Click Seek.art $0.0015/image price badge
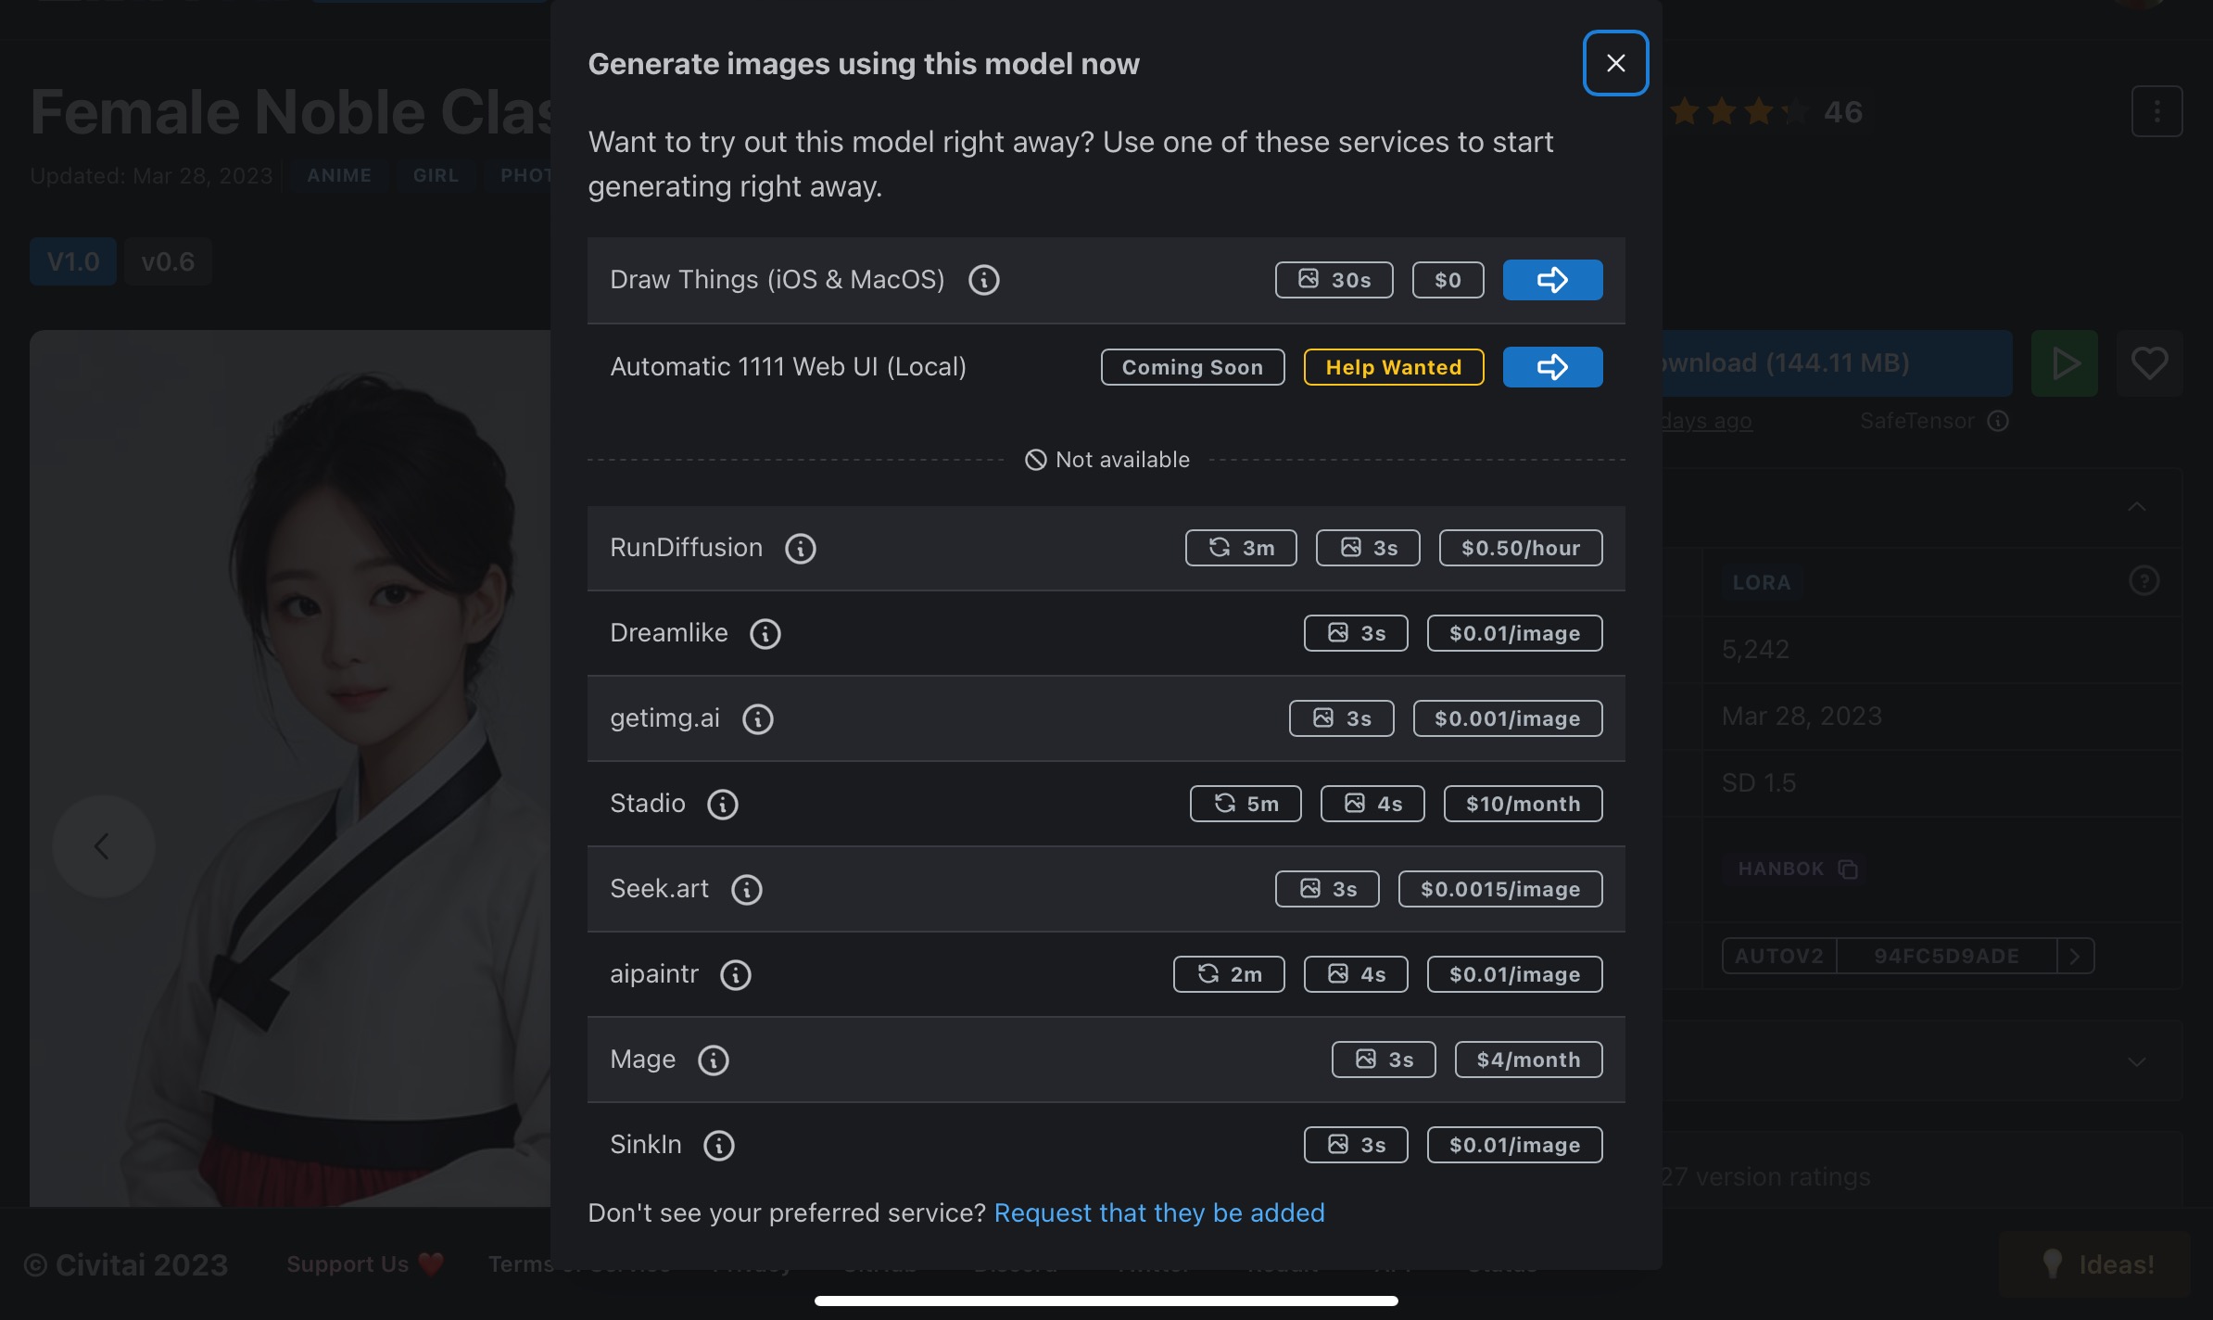 click(x=1500, y=889)
